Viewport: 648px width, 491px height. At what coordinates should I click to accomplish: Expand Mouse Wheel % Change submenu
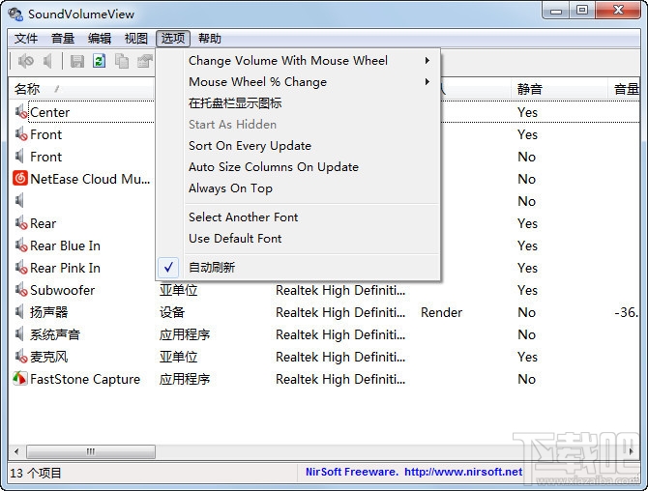point(298,82)
